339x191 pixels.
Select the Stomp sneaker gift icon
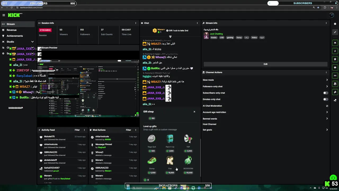pos(152,160)
